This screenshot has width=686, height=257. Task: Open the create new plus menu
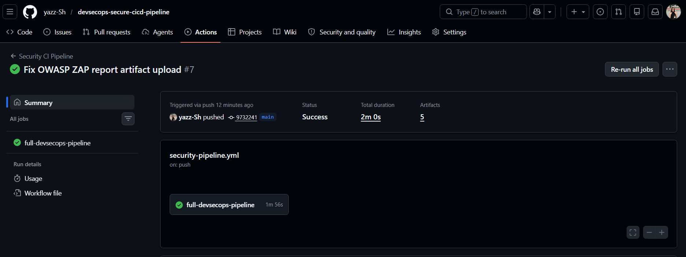[578, 12]
